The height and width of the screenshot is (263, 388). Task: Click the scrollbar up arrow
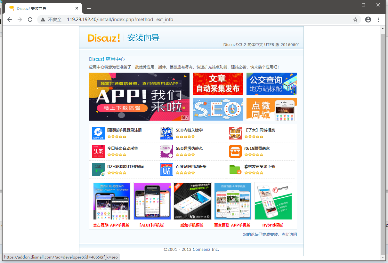point(383,28)
